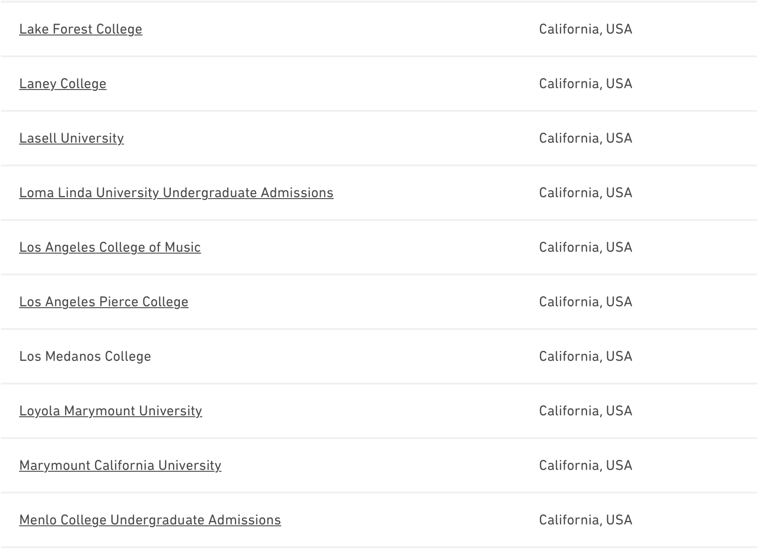The width and height of the screenshot is (758, 549).
Task: Click the Los Medanos College entry
Action: pos(85,356)
